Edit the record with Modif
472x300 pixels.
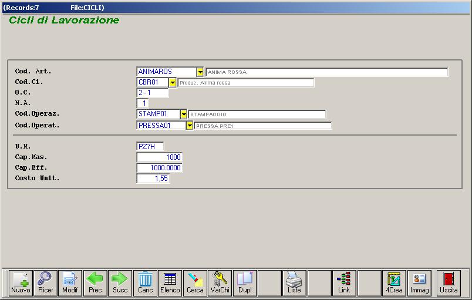click(x=70, y=283)
